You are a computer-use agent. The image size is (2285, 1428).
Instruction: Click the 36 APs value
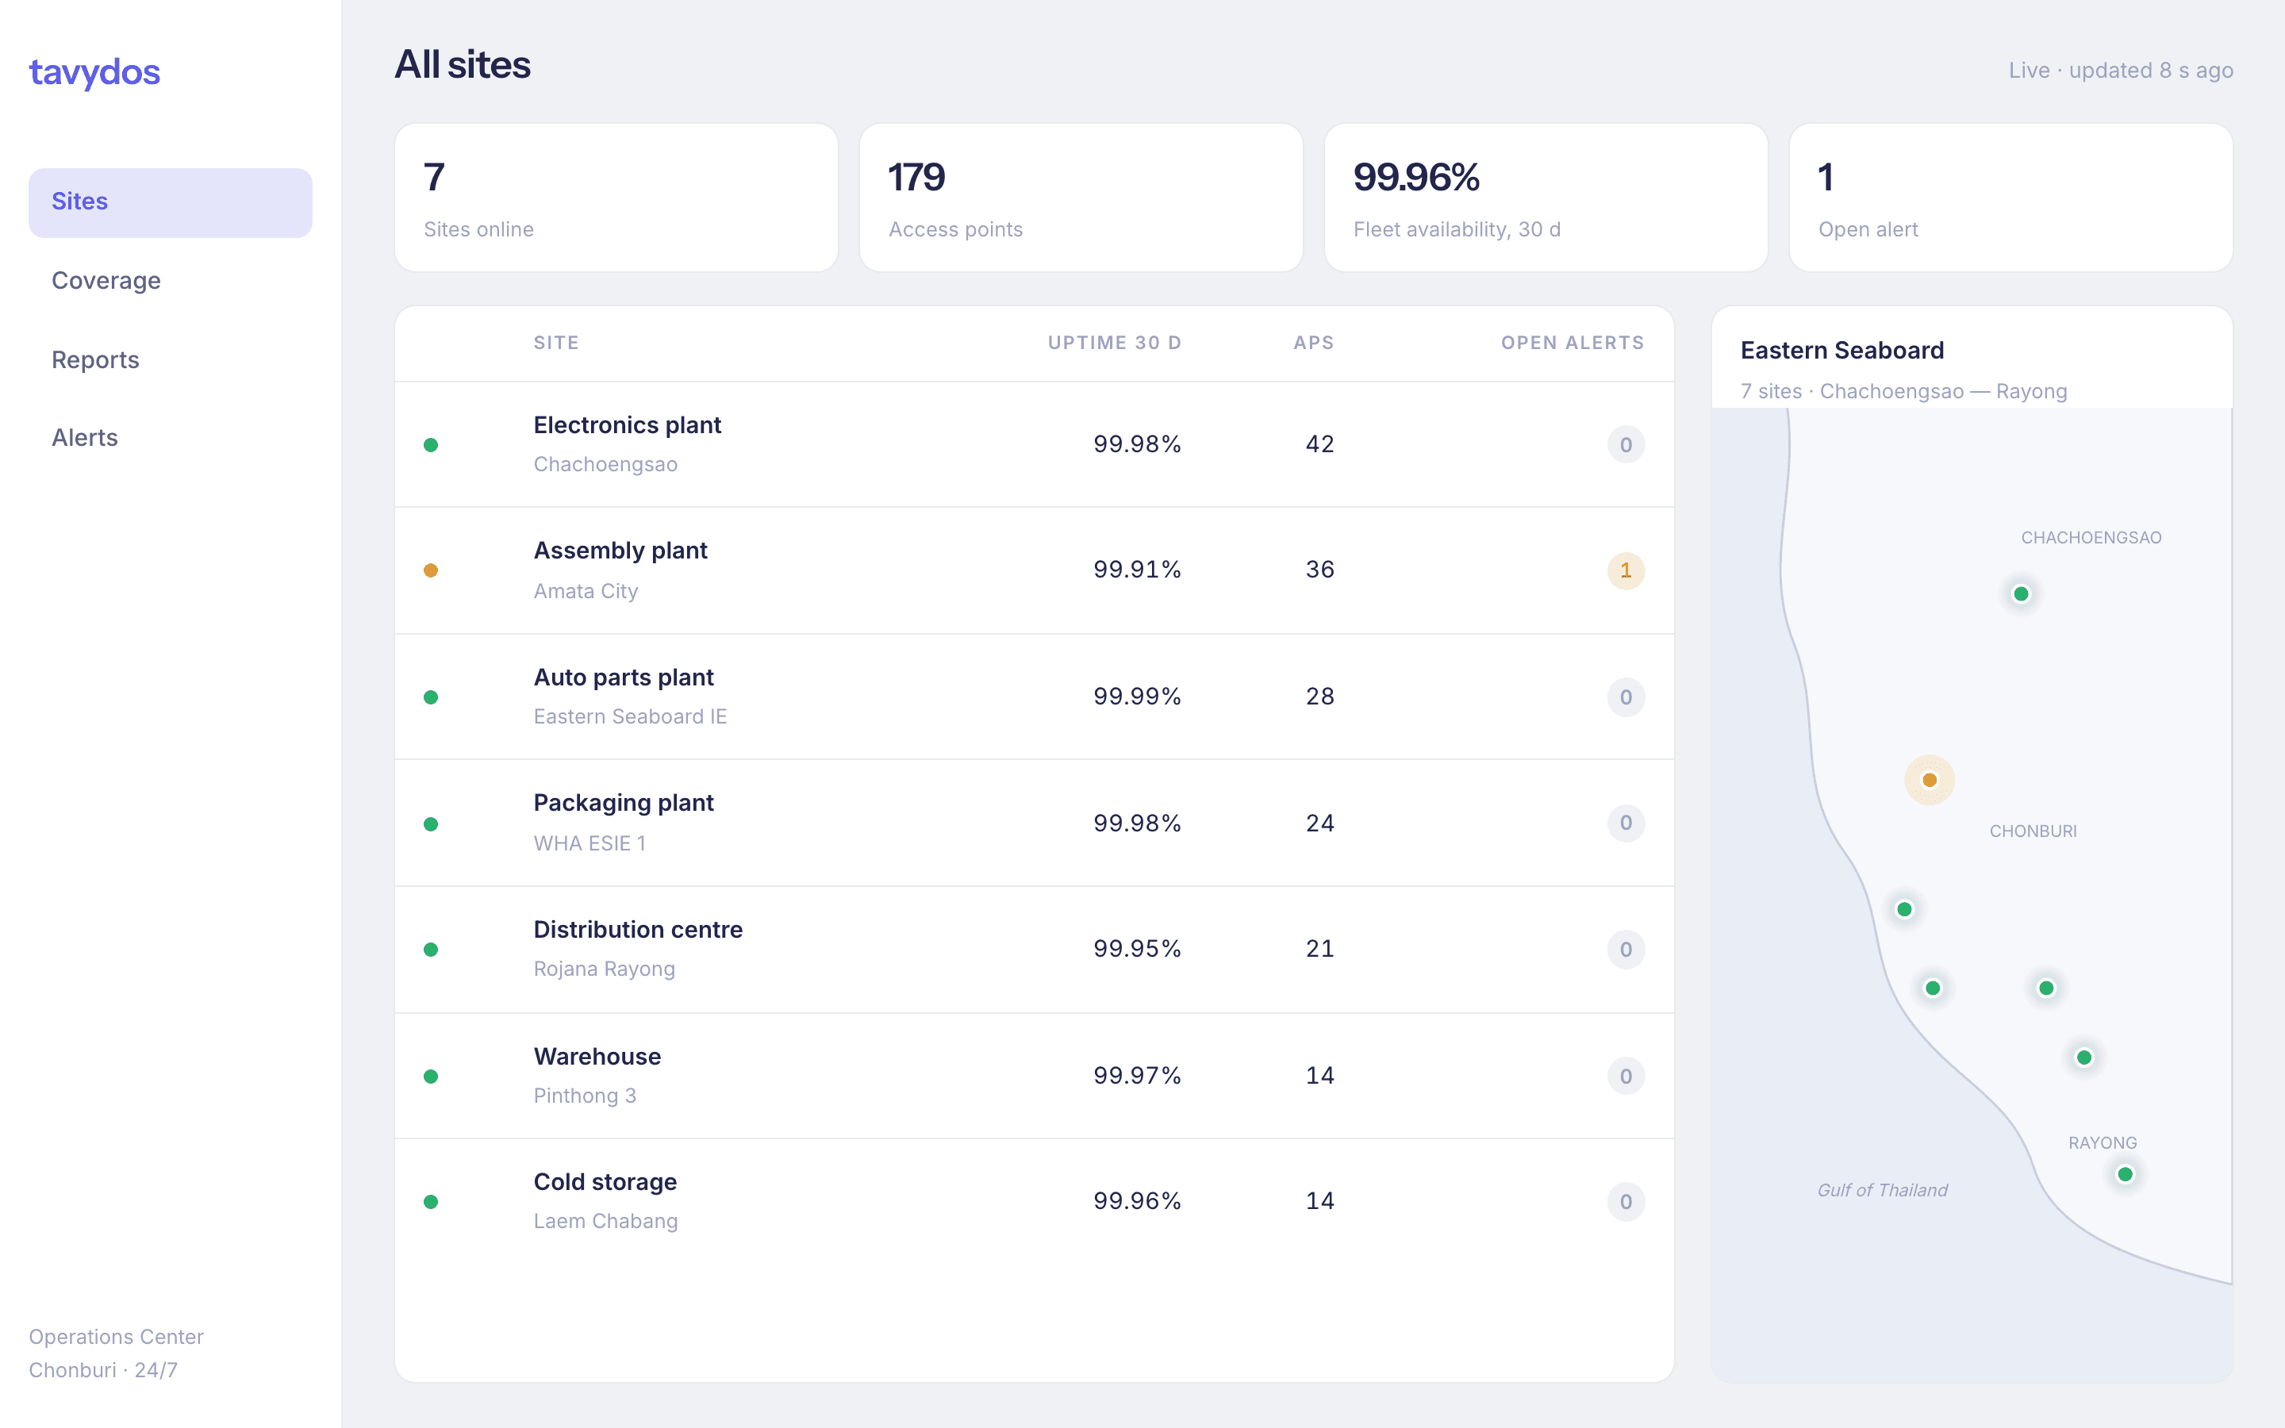(1320, 570)
